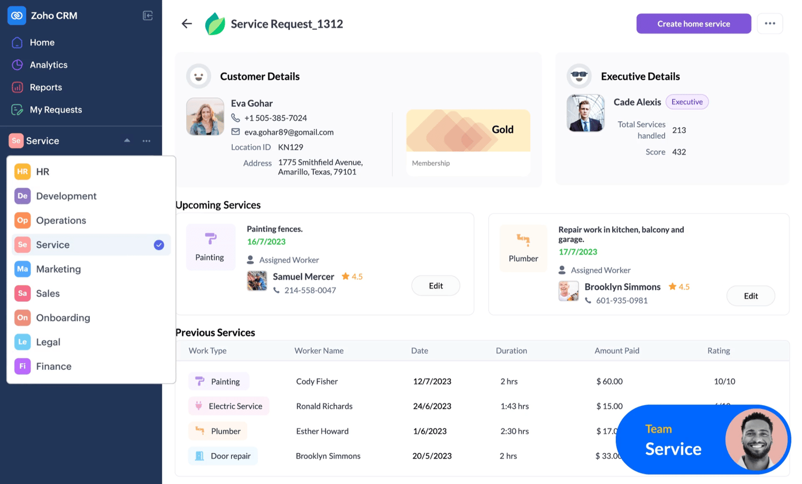Click Samuel Mercer's 4.5 star rating
The image size is (802, 484).
point(352,276)
